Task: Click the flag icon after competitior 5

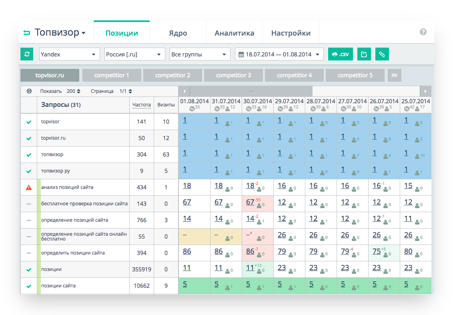Action: pyautogui.click(x=394, y=75)
